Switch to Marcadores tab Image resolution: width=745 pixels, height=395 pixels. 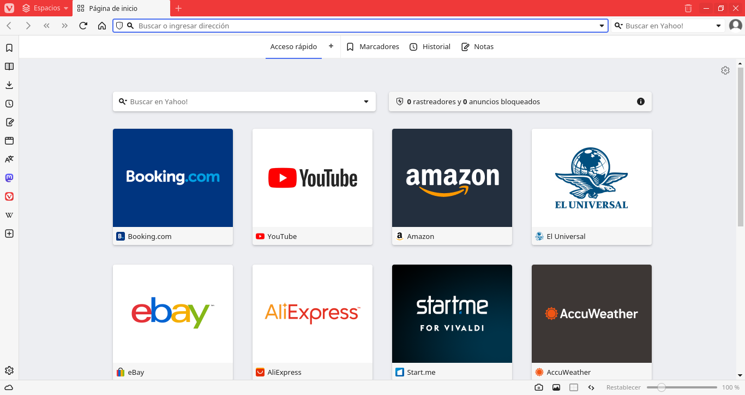373,47
